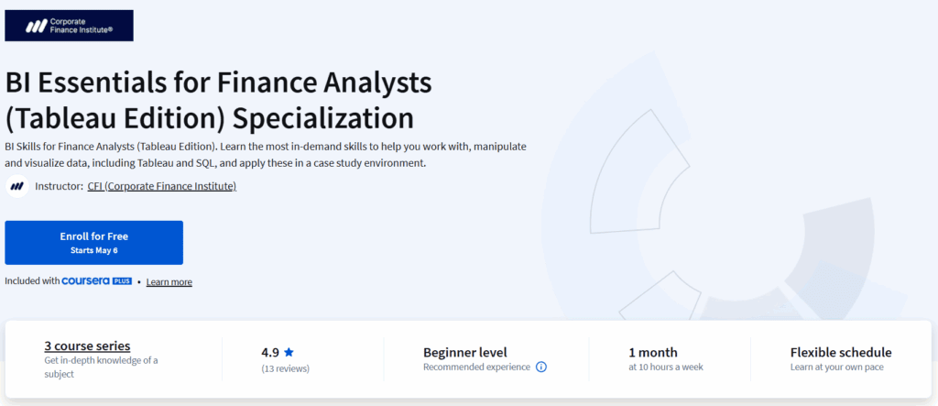Screen dimensions: 938x406
Task: Click 'Learn at your own pace' text
Action: pyautogui.click(x=837, y=368)
